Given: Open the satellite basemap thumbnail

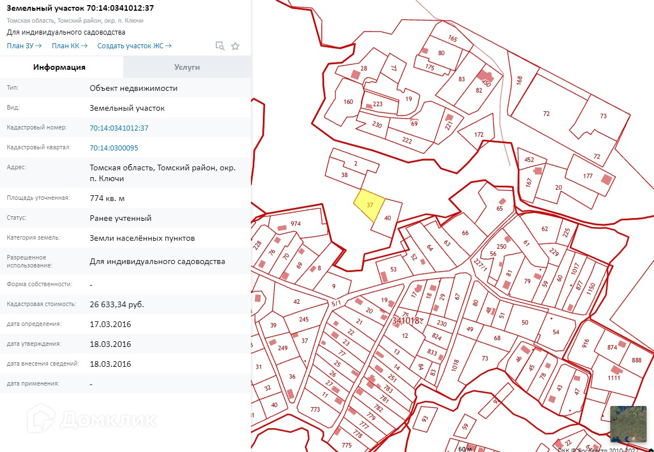Looking at the screenshot, I should point(628,424).
